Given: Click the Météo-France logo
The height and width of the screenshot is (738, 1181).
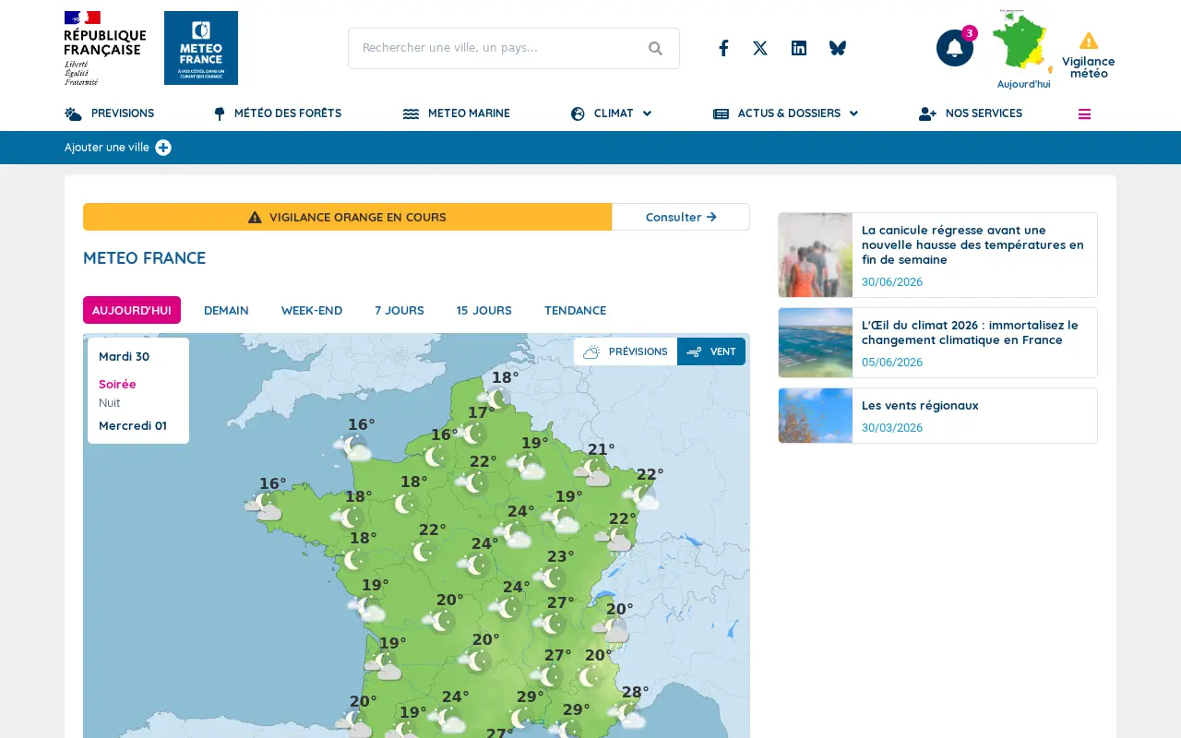Looking at the screenshot, I should [x=201, y=48].
